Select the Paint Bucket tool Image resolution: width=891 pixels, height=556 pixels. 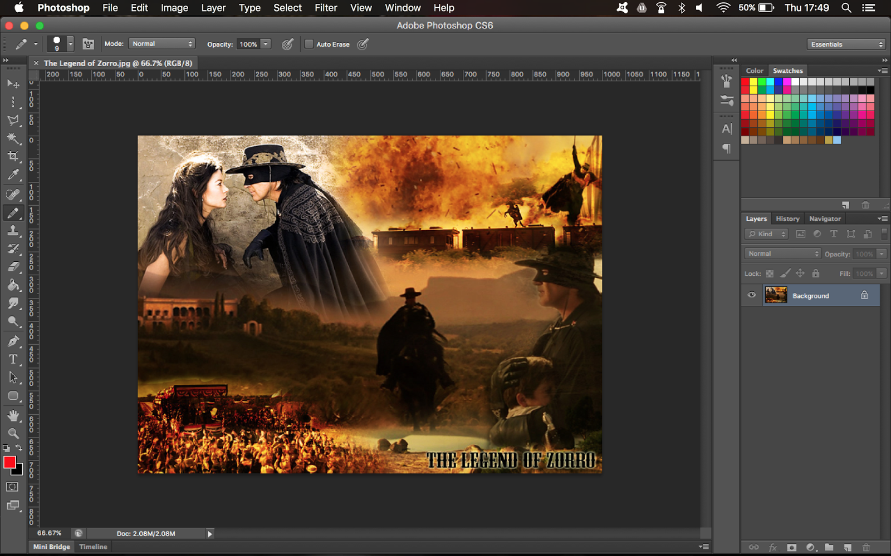tap(13, 285)
